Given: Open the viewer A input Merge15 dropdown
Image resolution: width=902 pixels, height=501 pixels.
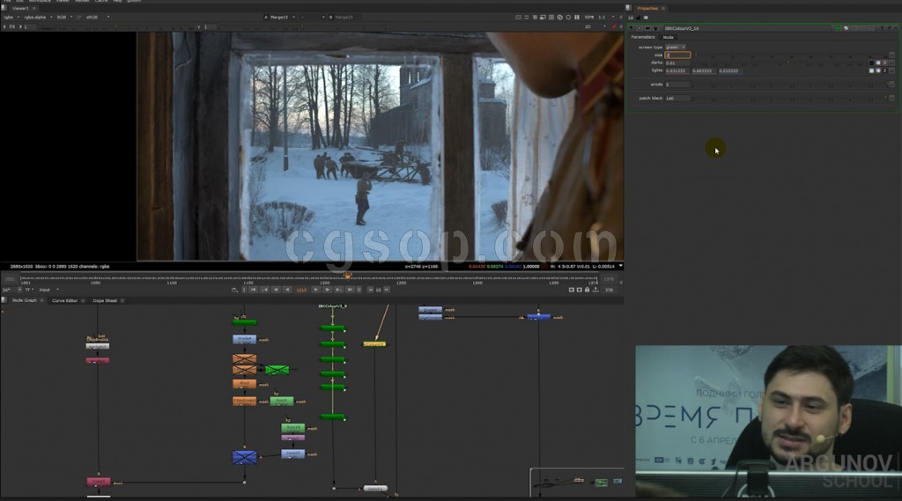Looking at the screenshot, I should (282, 18).
